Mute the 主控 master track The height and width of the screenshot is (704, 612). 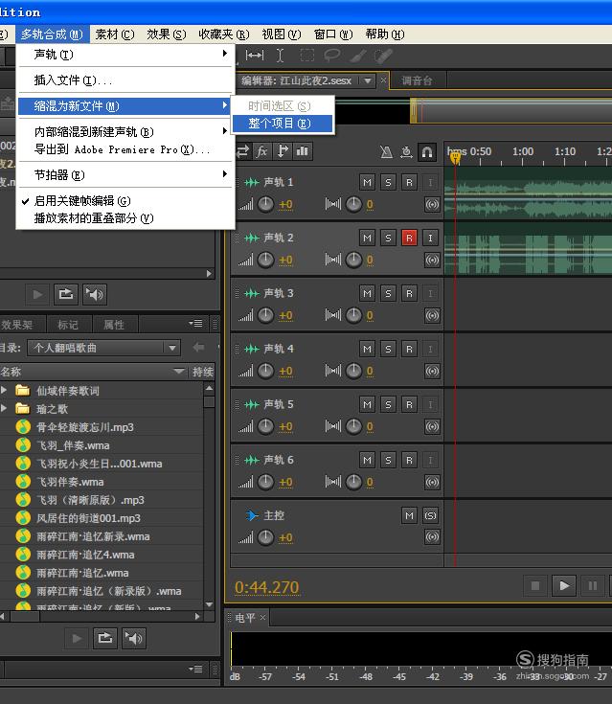click(409, 516)
